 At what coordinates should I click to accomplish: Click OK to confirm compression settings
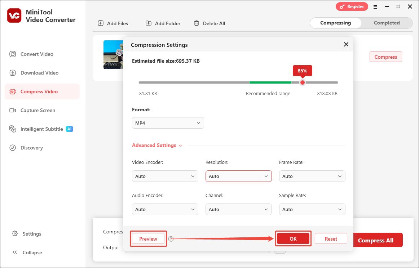point(293,238)
